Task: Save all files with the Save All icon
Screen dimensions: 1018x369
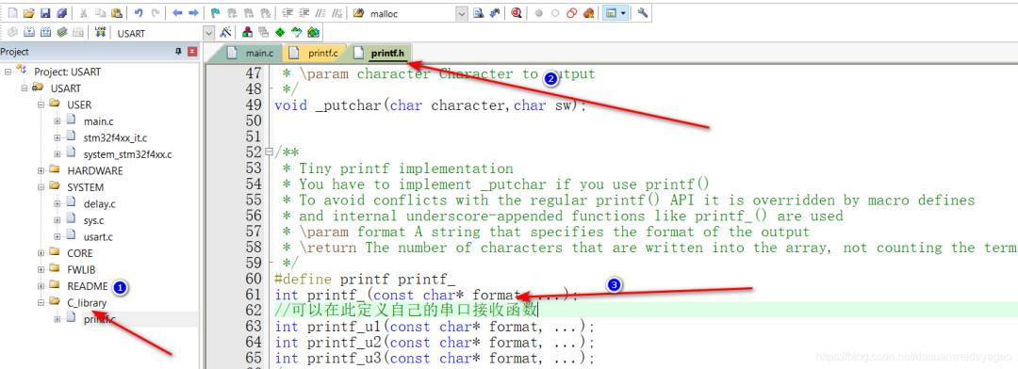Action: click(x=61, y=13)
